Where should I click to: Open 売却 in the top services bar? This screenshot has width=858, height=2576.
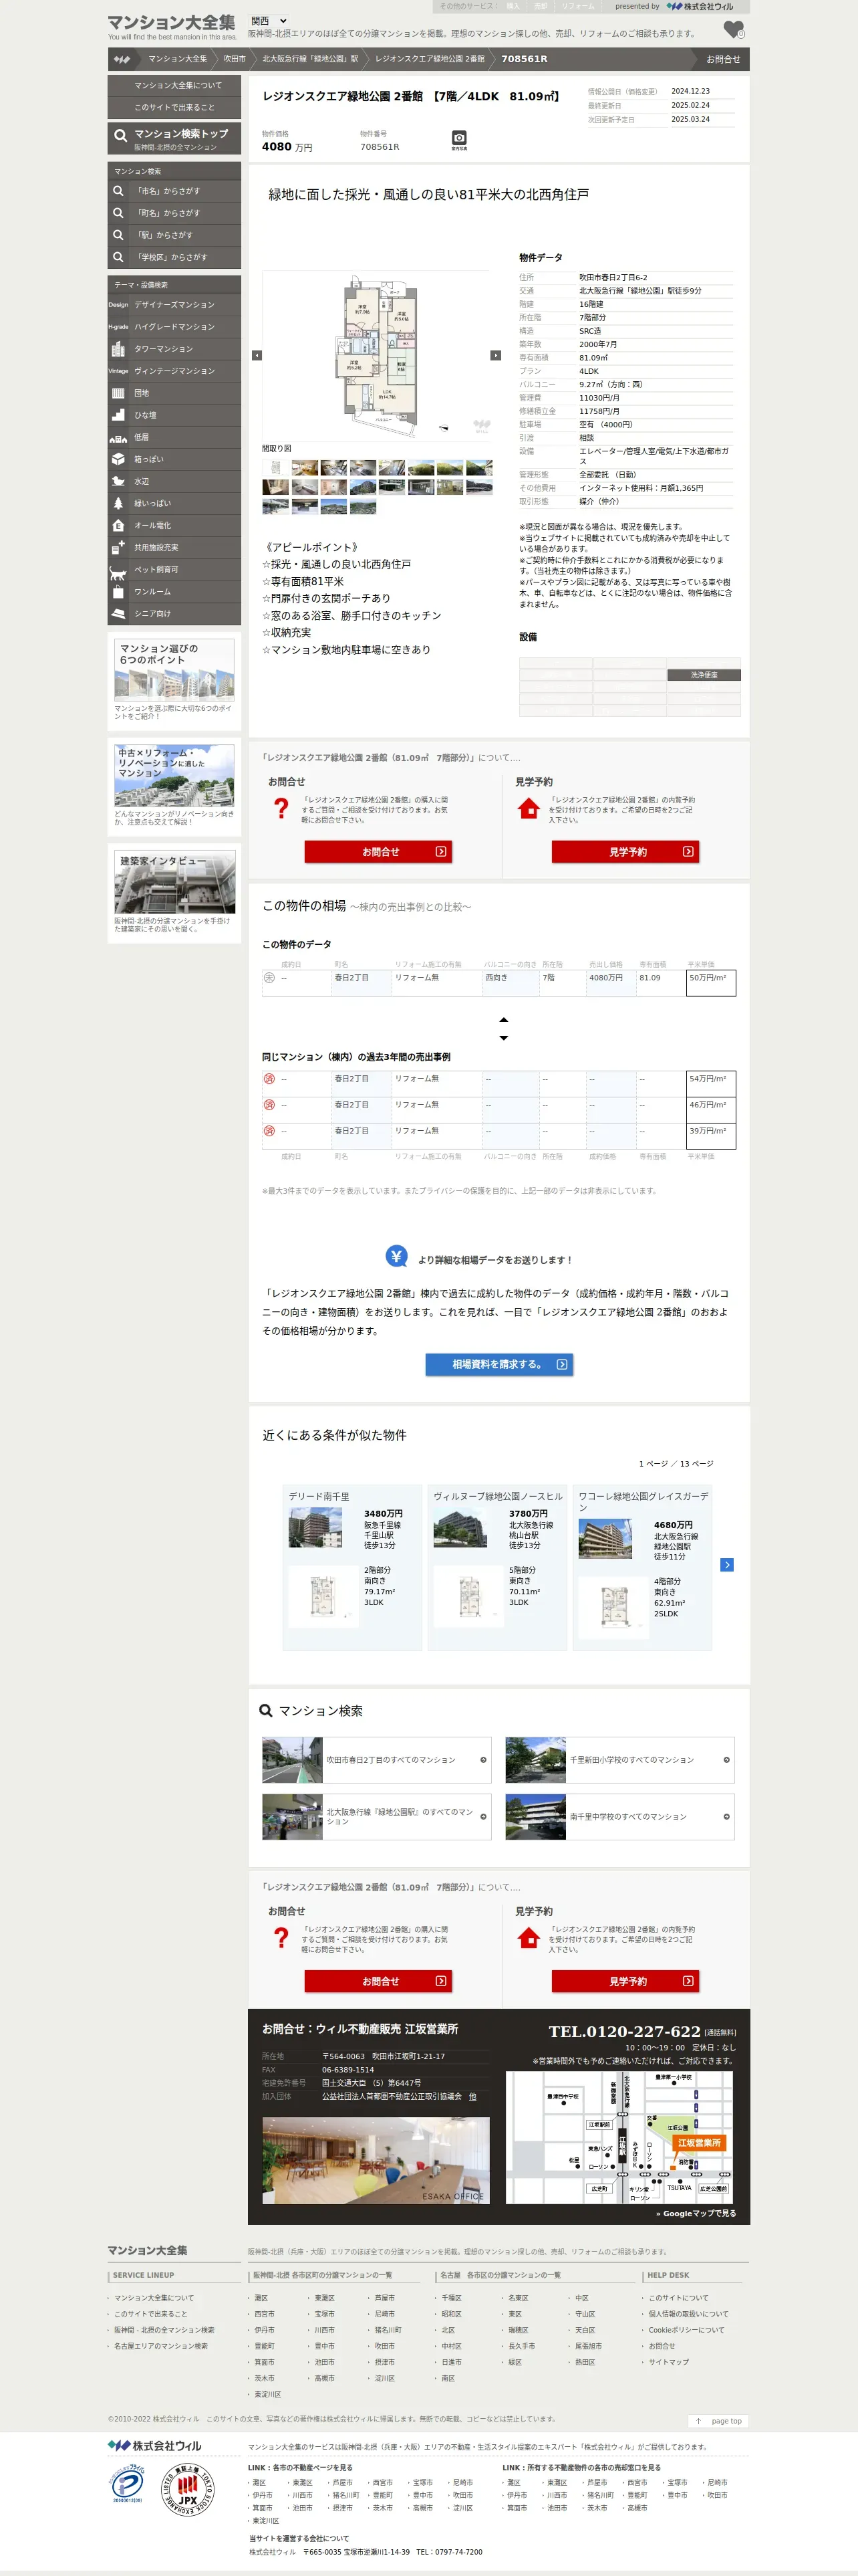tap(541, 6)
